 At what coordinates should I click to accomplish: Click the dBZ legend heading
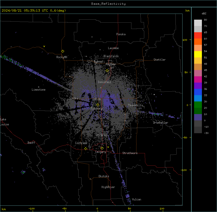[x=204, y=13]
